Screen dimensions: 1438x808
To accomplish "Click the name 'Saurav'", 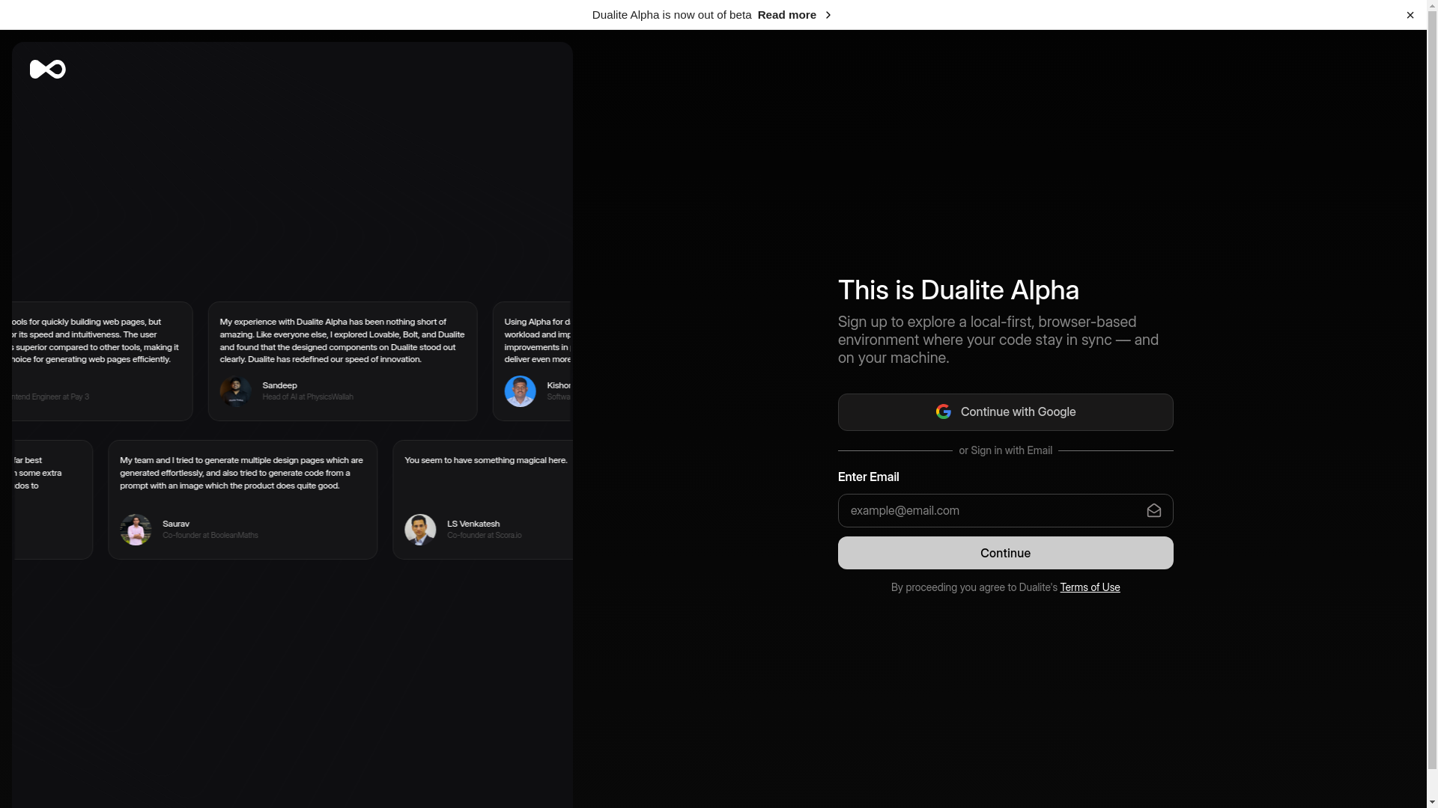I will tap(176, 524).
